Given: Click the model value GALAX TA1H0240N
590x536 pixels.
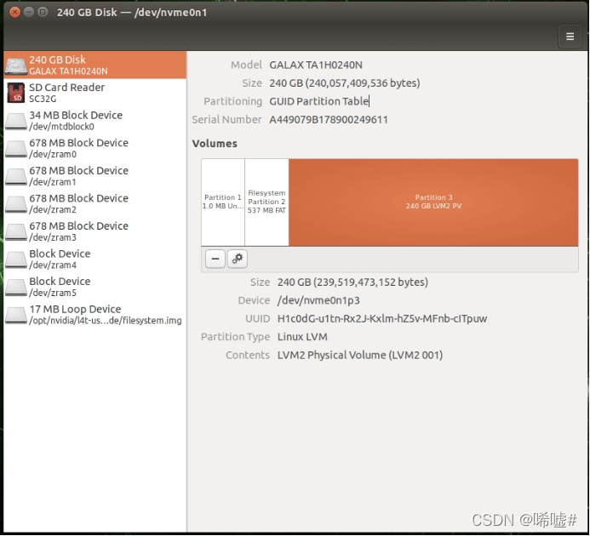Looking at the screenshot, I should 316,65.
